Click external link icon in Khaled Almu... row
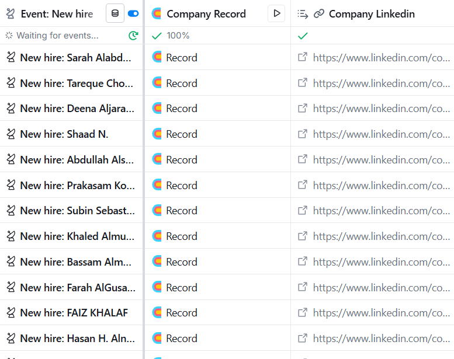Viewport: 454px width, 359px height. point(303,235)
